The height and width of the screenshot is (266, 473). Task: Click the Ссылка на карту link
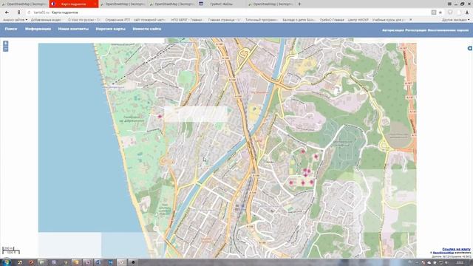click(456, 249)
